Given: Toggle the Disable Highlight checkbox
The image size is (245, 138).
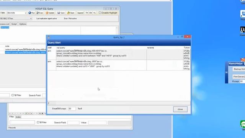Looking at the screenshot, I should [x=100, y=13].
